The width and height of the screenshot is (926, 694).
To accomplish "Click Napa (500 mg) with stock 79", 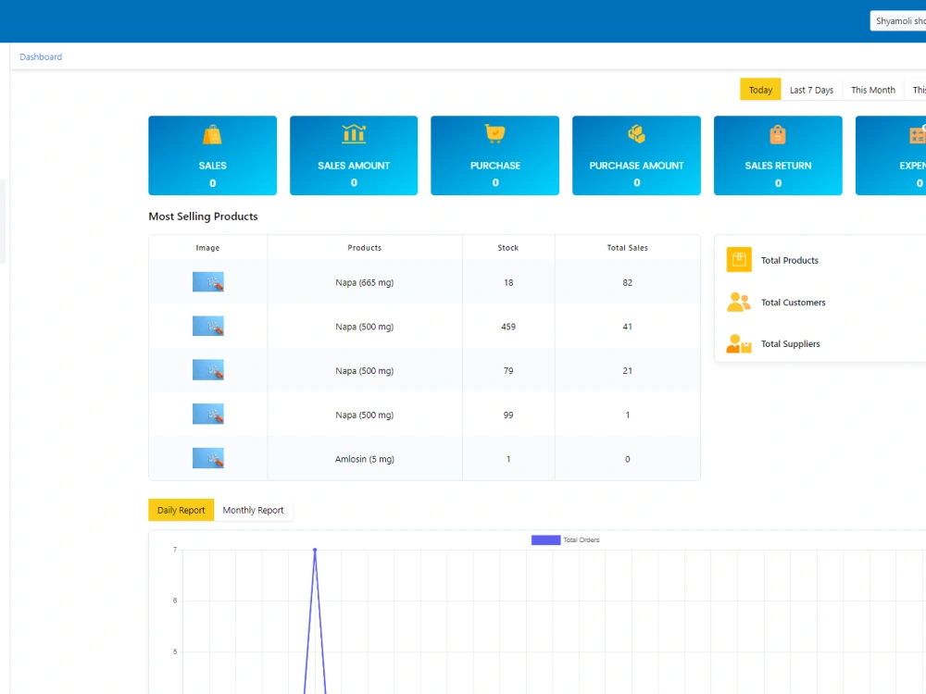I will (364, 371).
